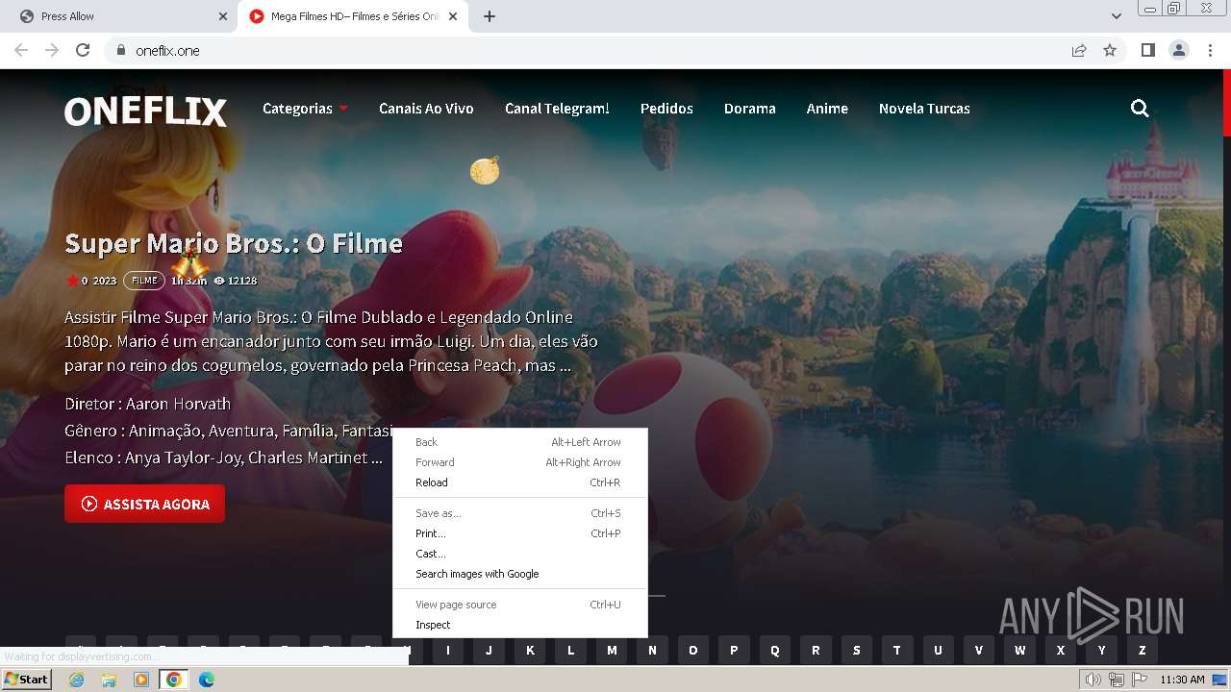
Task: Select View page source
Action: coord(519,605)
